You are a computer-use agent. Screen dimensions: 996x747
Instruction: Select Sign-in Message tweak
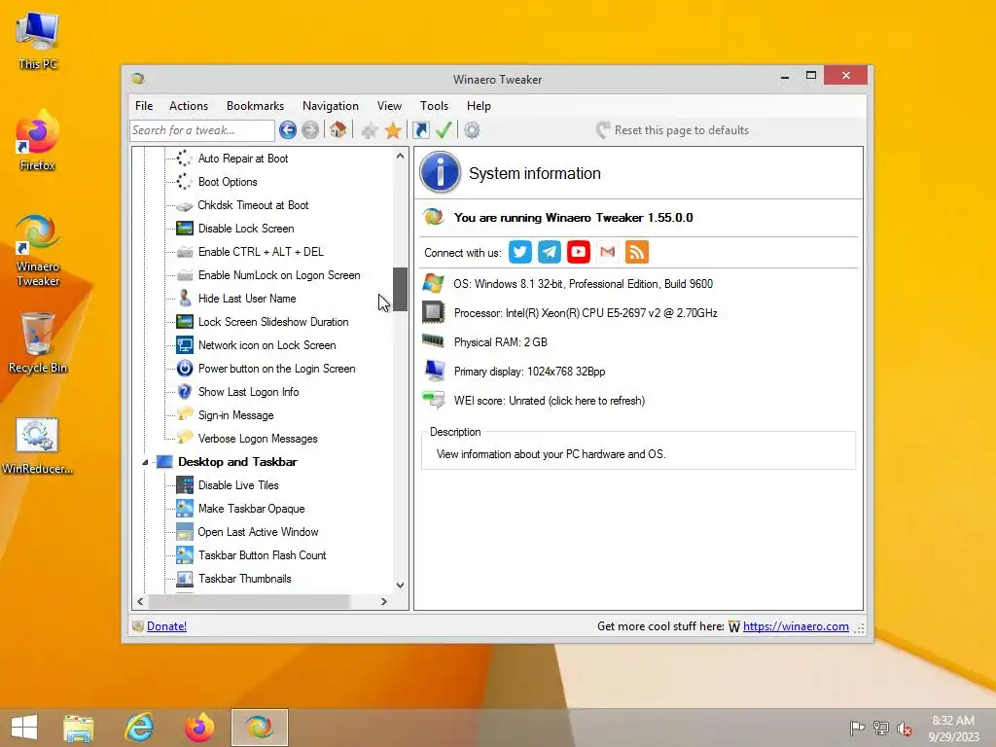(235, 415)
